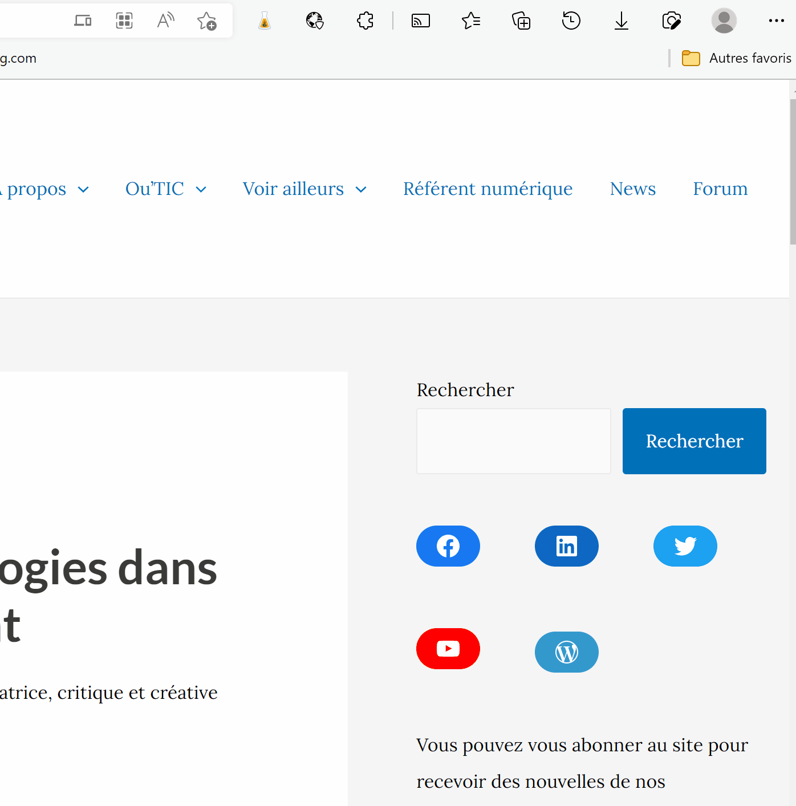
Task: Click the QR/apps grid icon in address bar
Action: pos(124,21)
